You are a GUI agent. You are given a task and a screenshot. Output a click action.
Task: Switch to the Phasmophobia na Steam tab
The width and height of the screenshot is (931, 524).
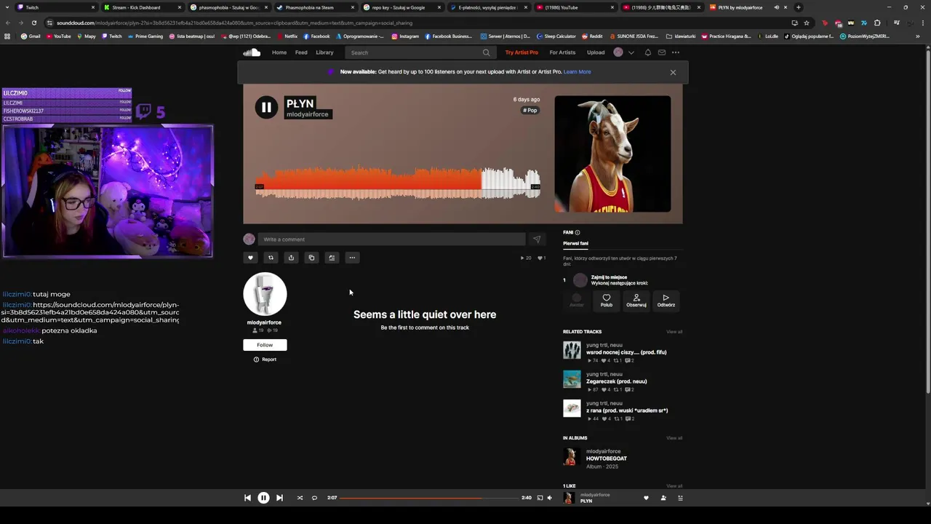click(x=314, y=7)
